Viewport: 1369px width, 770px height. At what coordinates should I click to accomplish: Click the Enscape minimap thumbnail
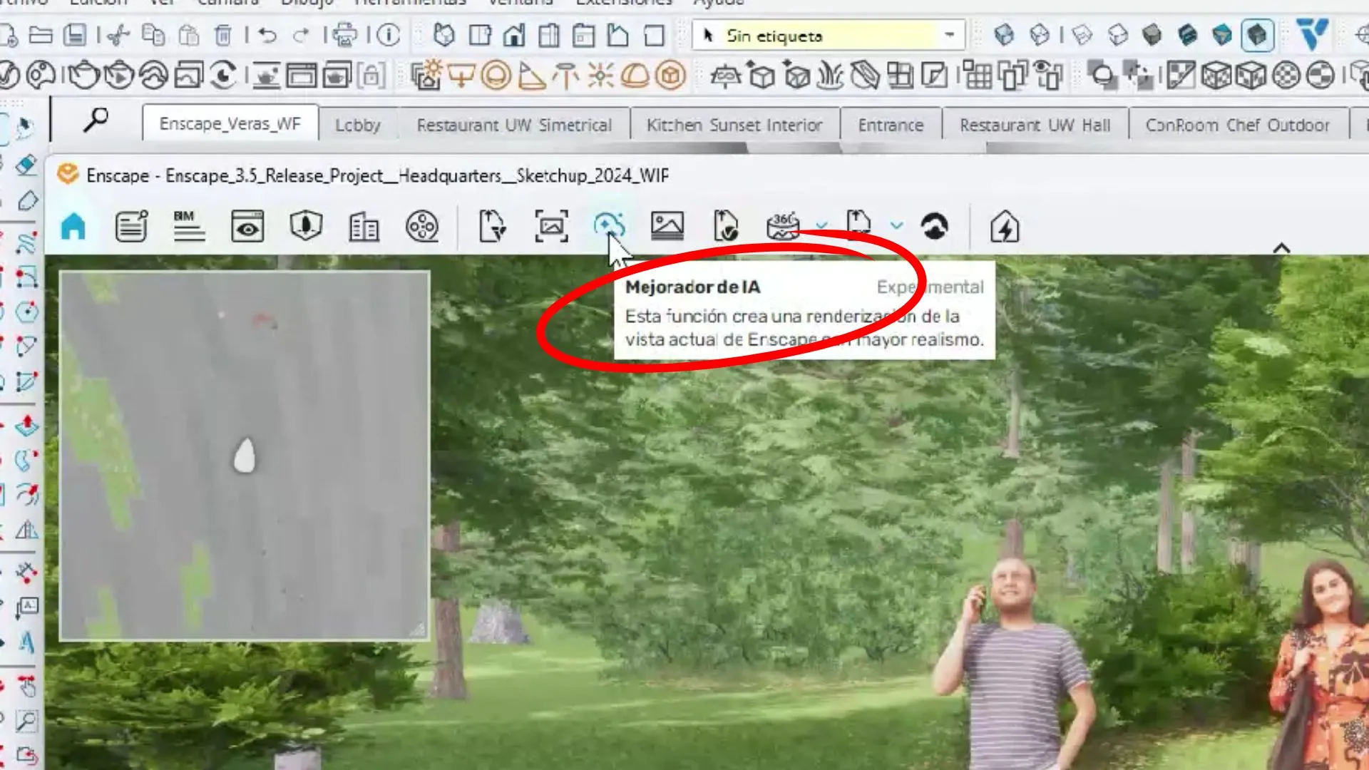click(x=245, y=456)
